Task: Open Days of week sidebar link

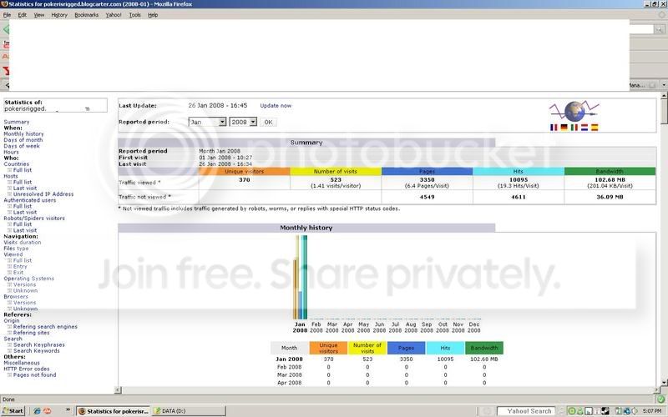Action: click(x=22, y=146)
